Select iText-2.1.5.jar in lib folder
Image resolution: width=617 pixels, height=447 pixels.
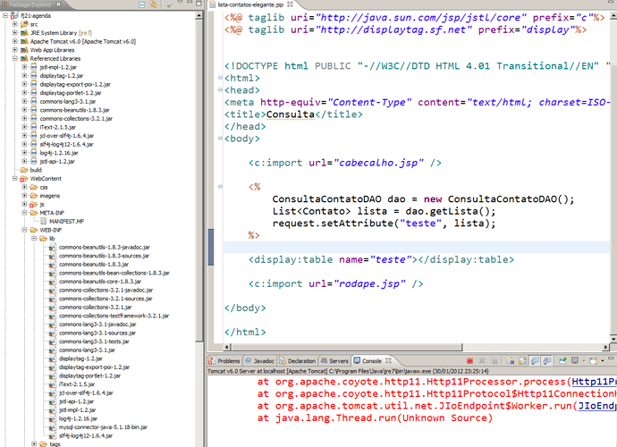77,384
